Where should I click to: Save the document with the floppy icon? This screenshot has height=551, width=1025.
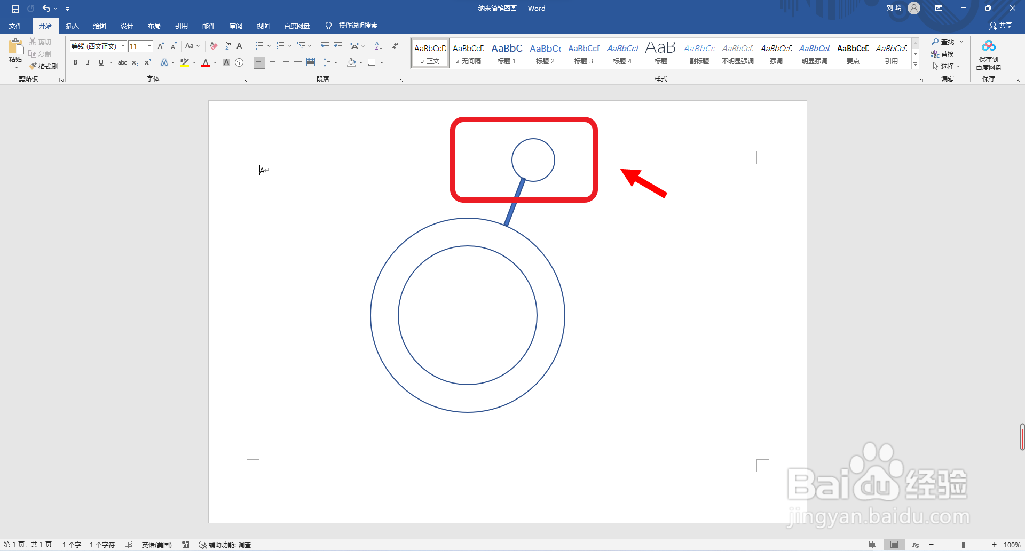pos(15,9)
